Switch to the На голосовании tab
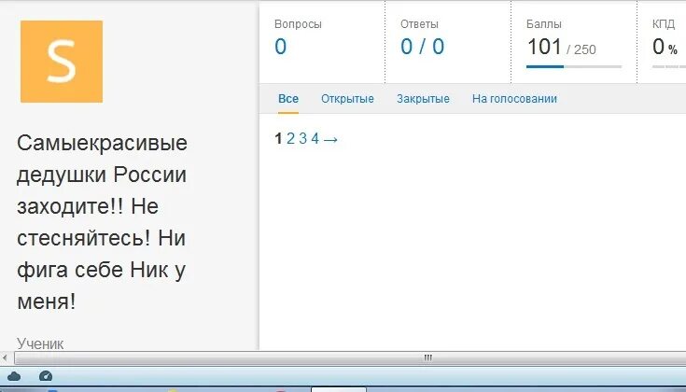Image resolution: width=686 pixels, height=392 pixels. pyautogui.click(x=514, y=99)
